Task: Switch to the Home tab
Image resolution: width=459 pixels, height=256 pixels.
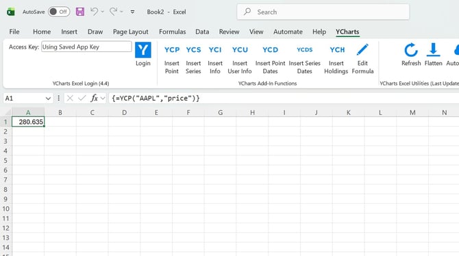Action: (42, 31)
